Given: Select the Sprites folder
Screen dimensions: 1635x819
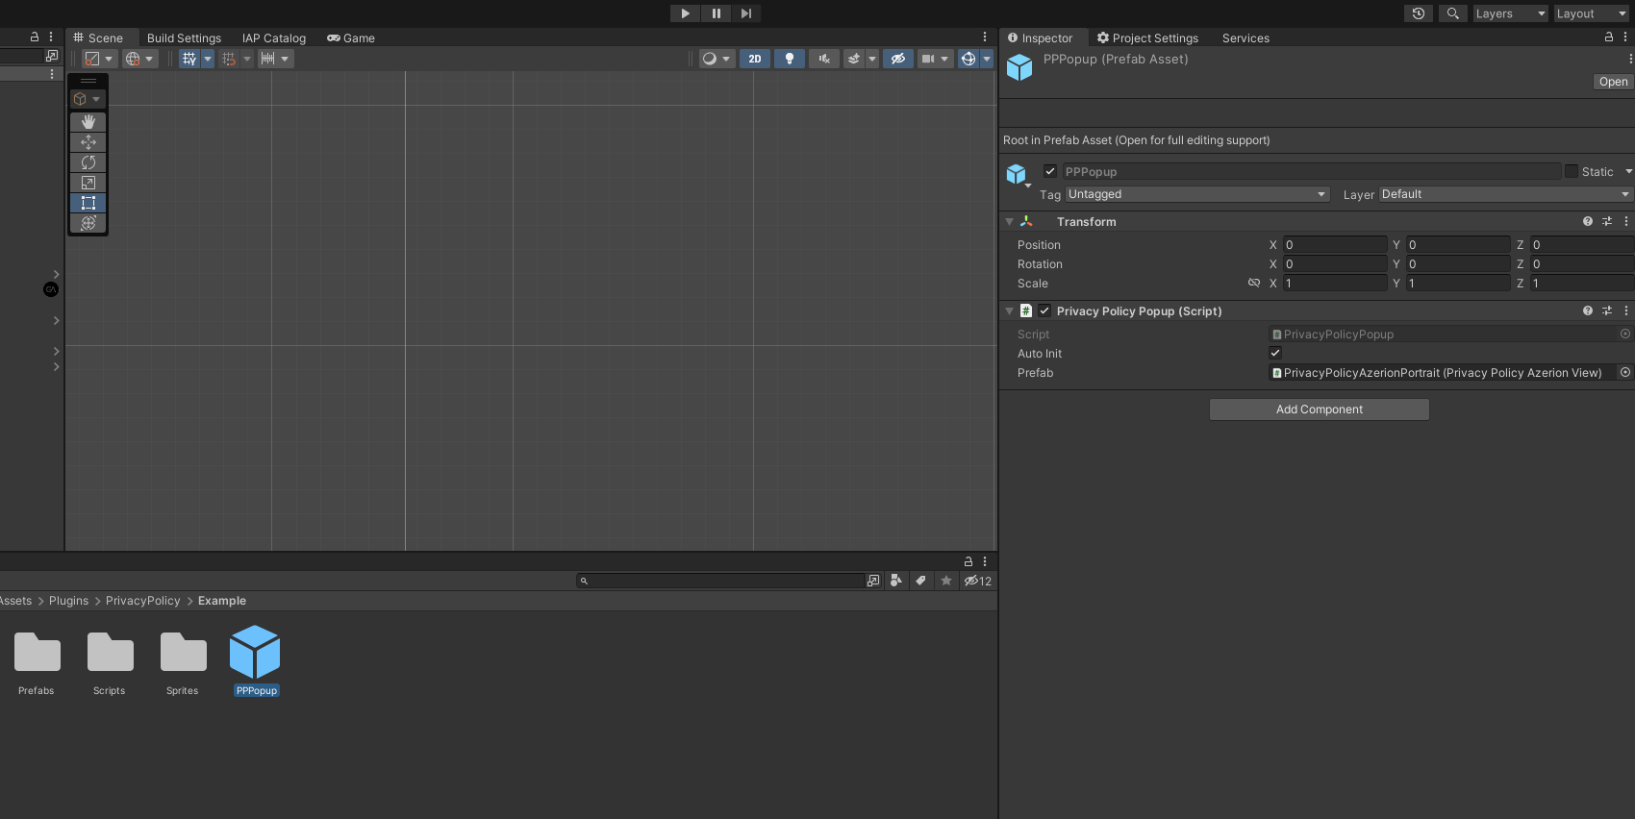Looking at the screenshot, I should click(x=183, y=663).
